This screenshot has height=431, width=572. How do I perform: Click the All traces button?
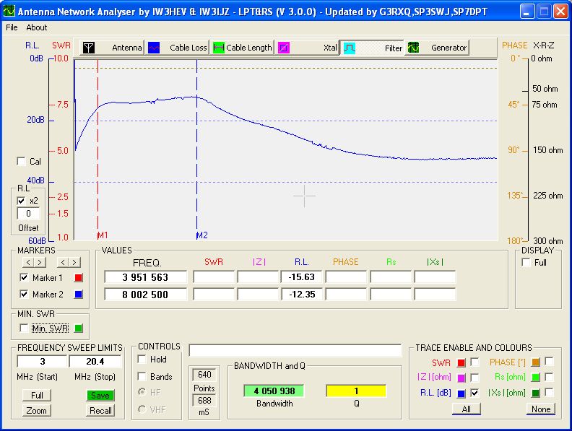pos(466,409)
